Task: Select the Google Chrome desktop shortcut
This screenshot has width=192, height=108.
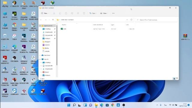Action: [x=14, y=27]
